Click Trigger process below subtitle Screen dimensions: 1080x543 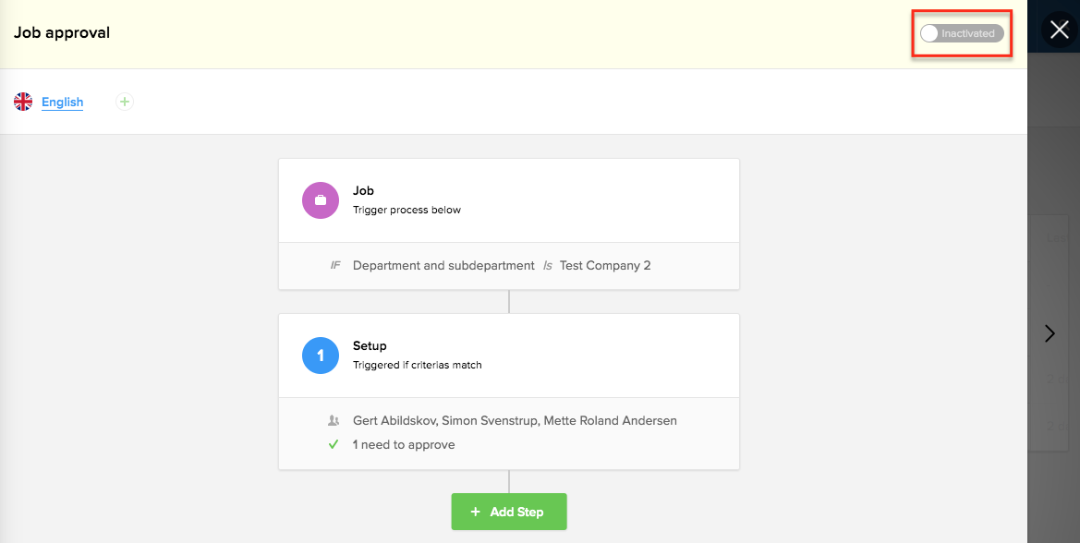407,210
